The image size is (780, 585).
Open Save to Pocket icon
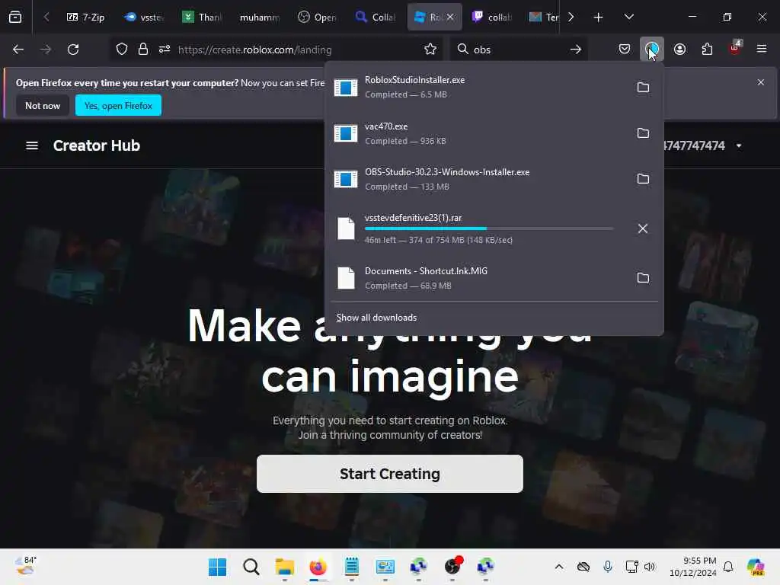pos(625,50)
